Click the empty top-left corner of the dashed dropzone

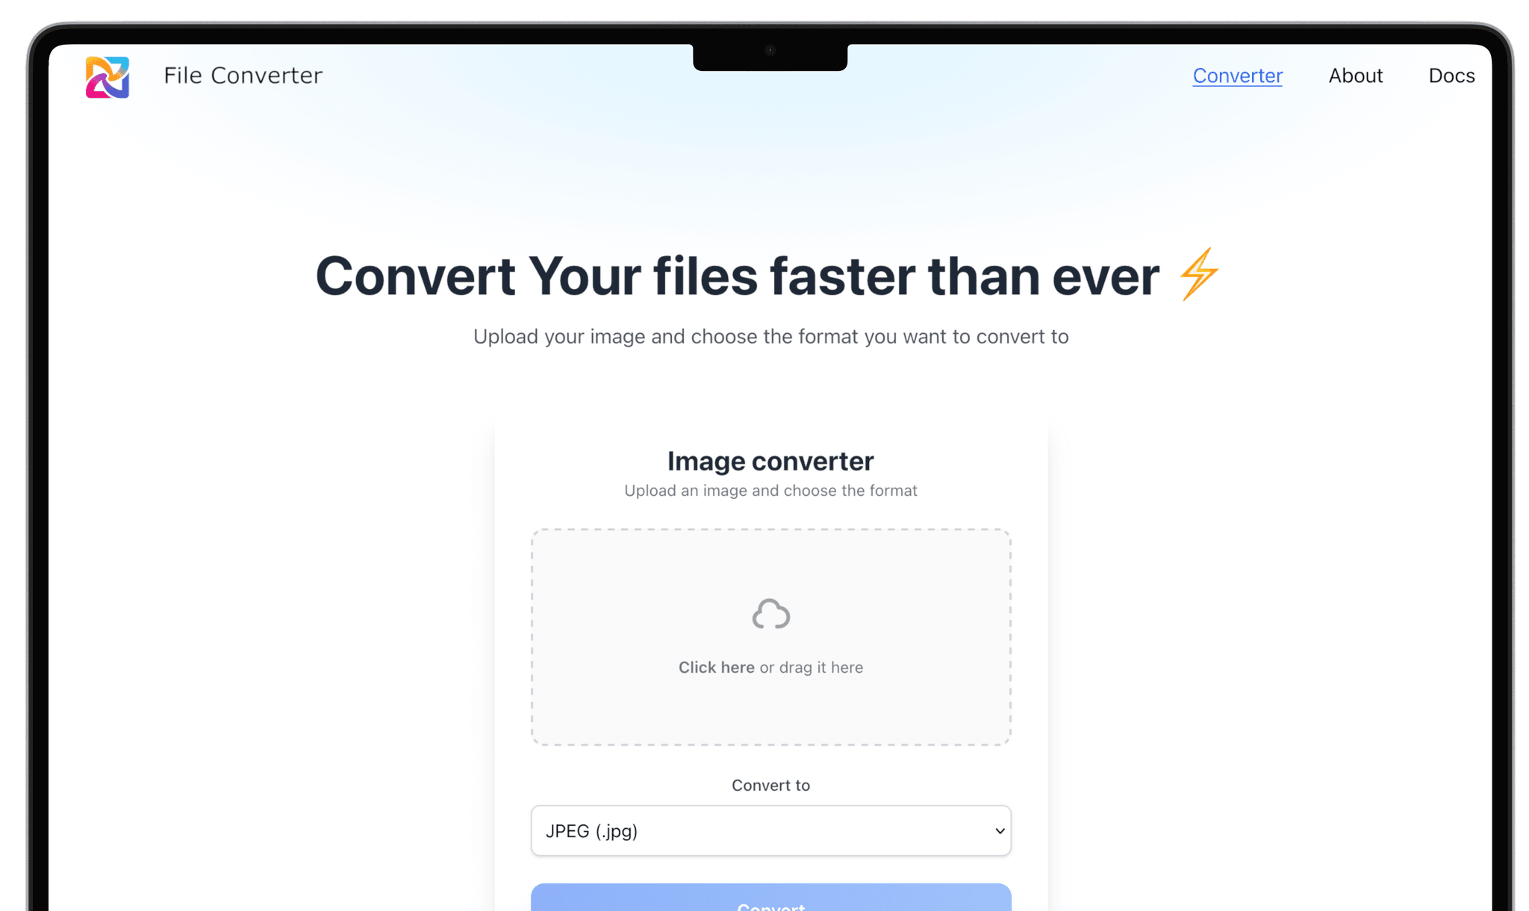(x=556, y=553)
